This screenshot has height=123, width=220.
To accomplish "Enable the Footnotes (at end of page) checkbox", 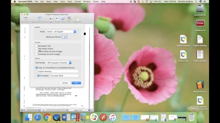I will (36, 54).
